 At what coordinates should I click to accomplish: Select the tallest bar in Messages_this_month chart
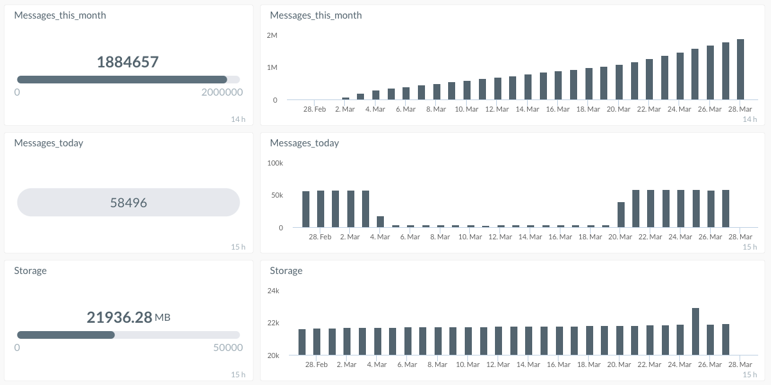click(x=740, y=69)
